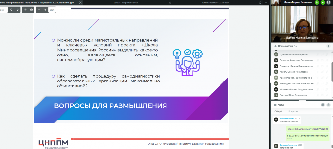
Task: Toggle microphone icon for Данилко Ирина Валерьевна
Action: point(318,54)
